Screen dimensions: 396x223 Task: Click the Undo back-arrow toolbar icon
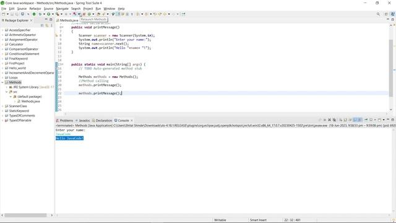tap(155, 14)
